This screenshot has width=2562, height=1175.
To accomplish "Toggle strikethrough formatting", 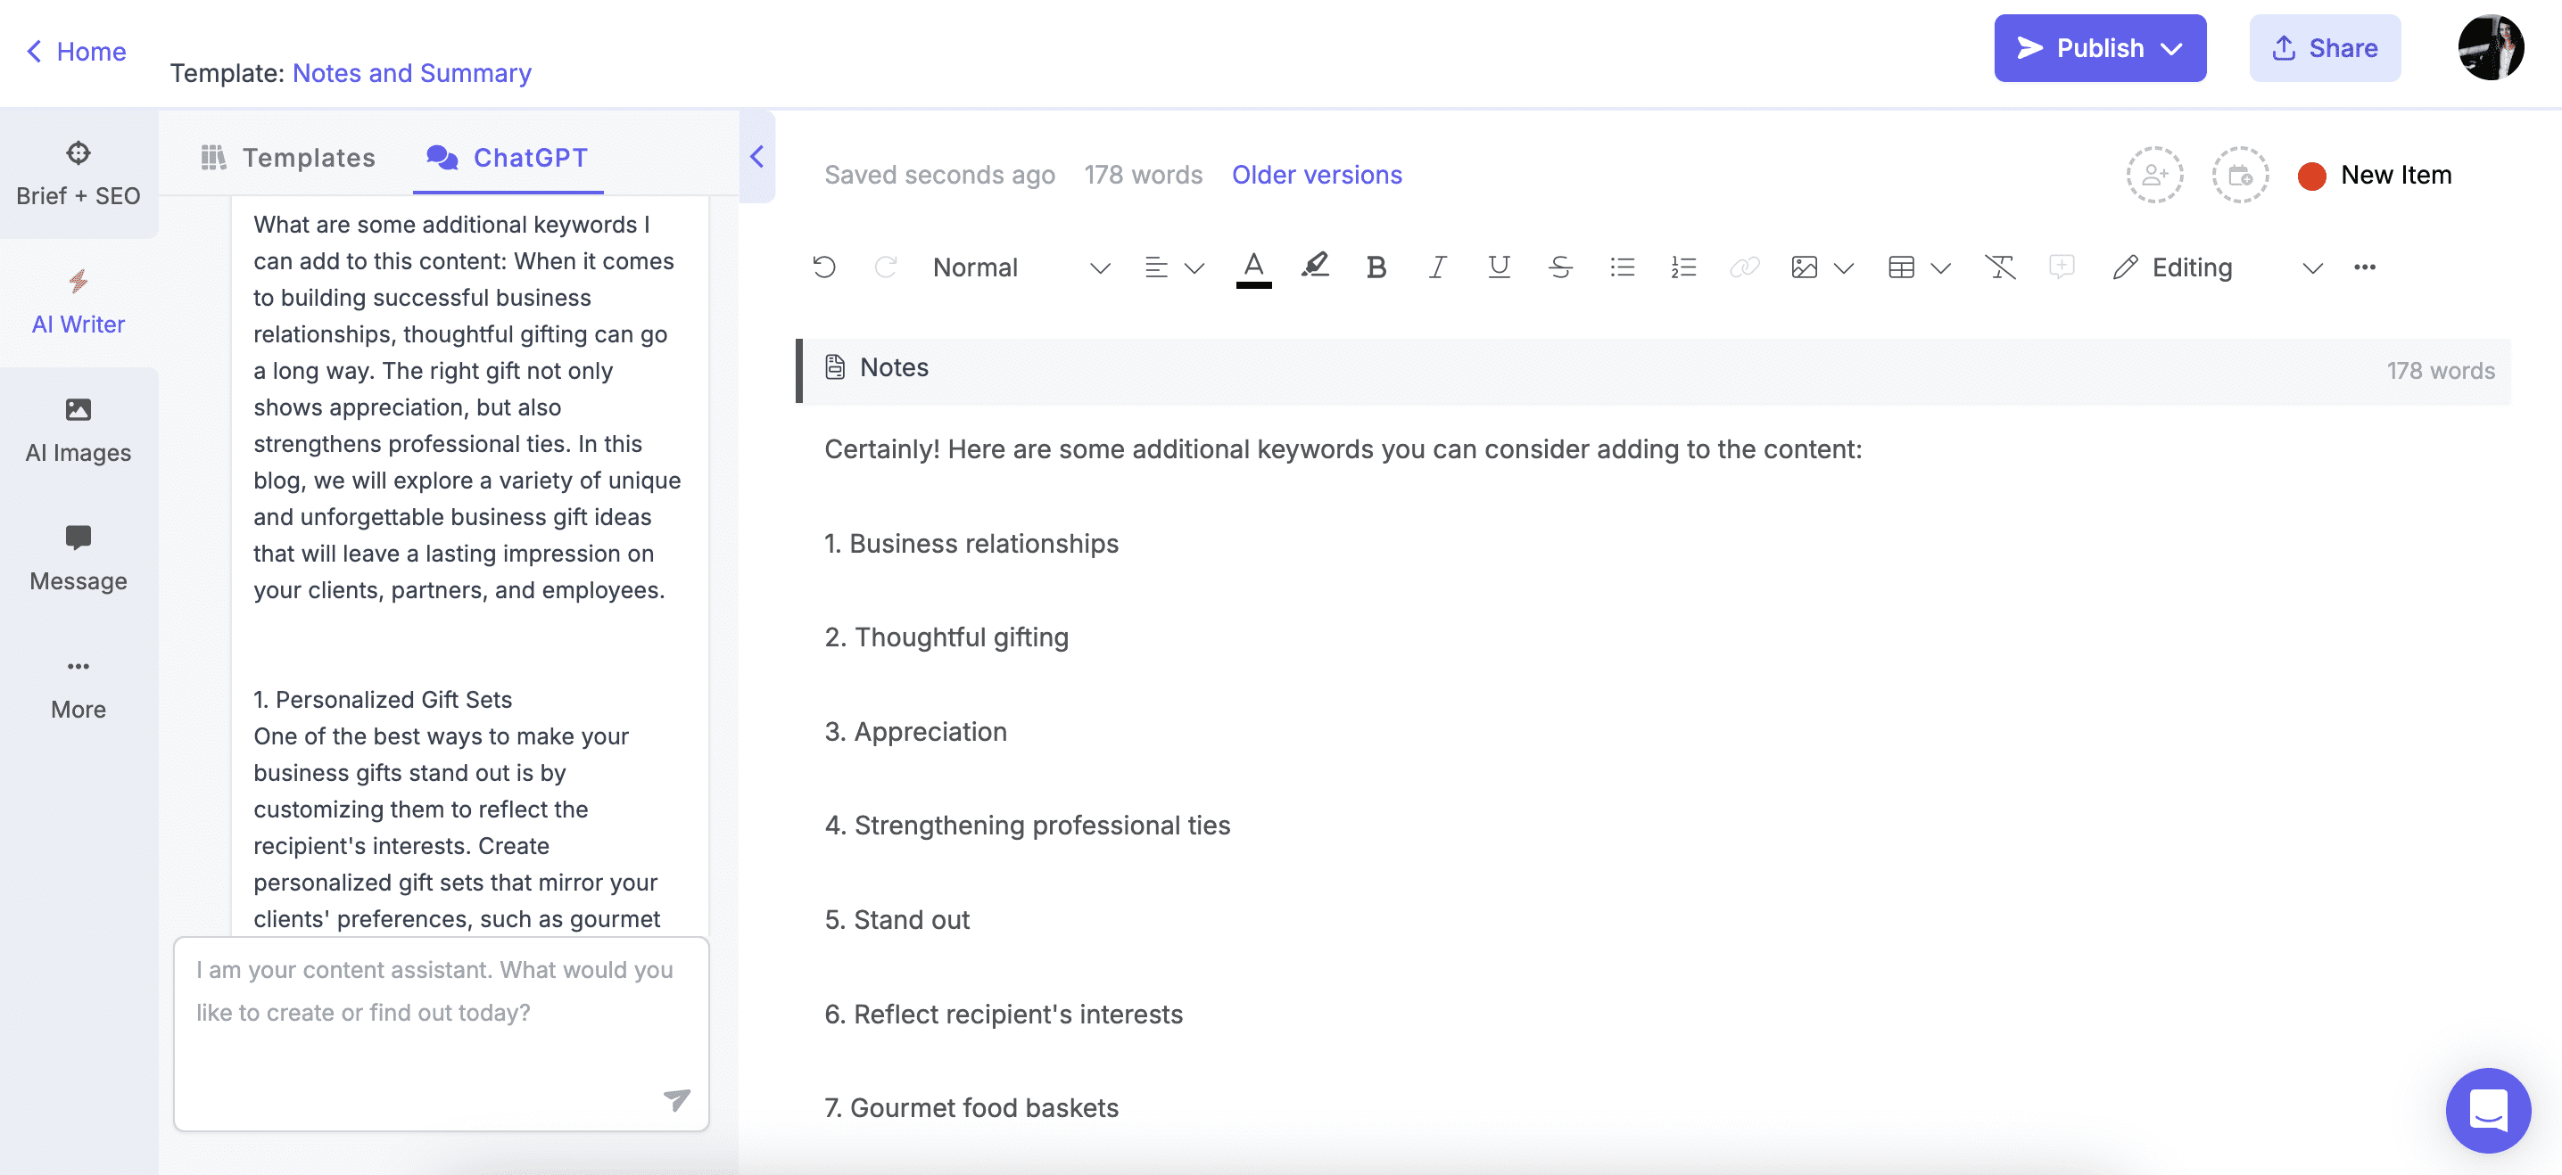I will point(1560,267).
